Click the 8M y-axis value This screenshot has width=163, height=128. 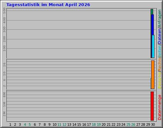(4, 95)
